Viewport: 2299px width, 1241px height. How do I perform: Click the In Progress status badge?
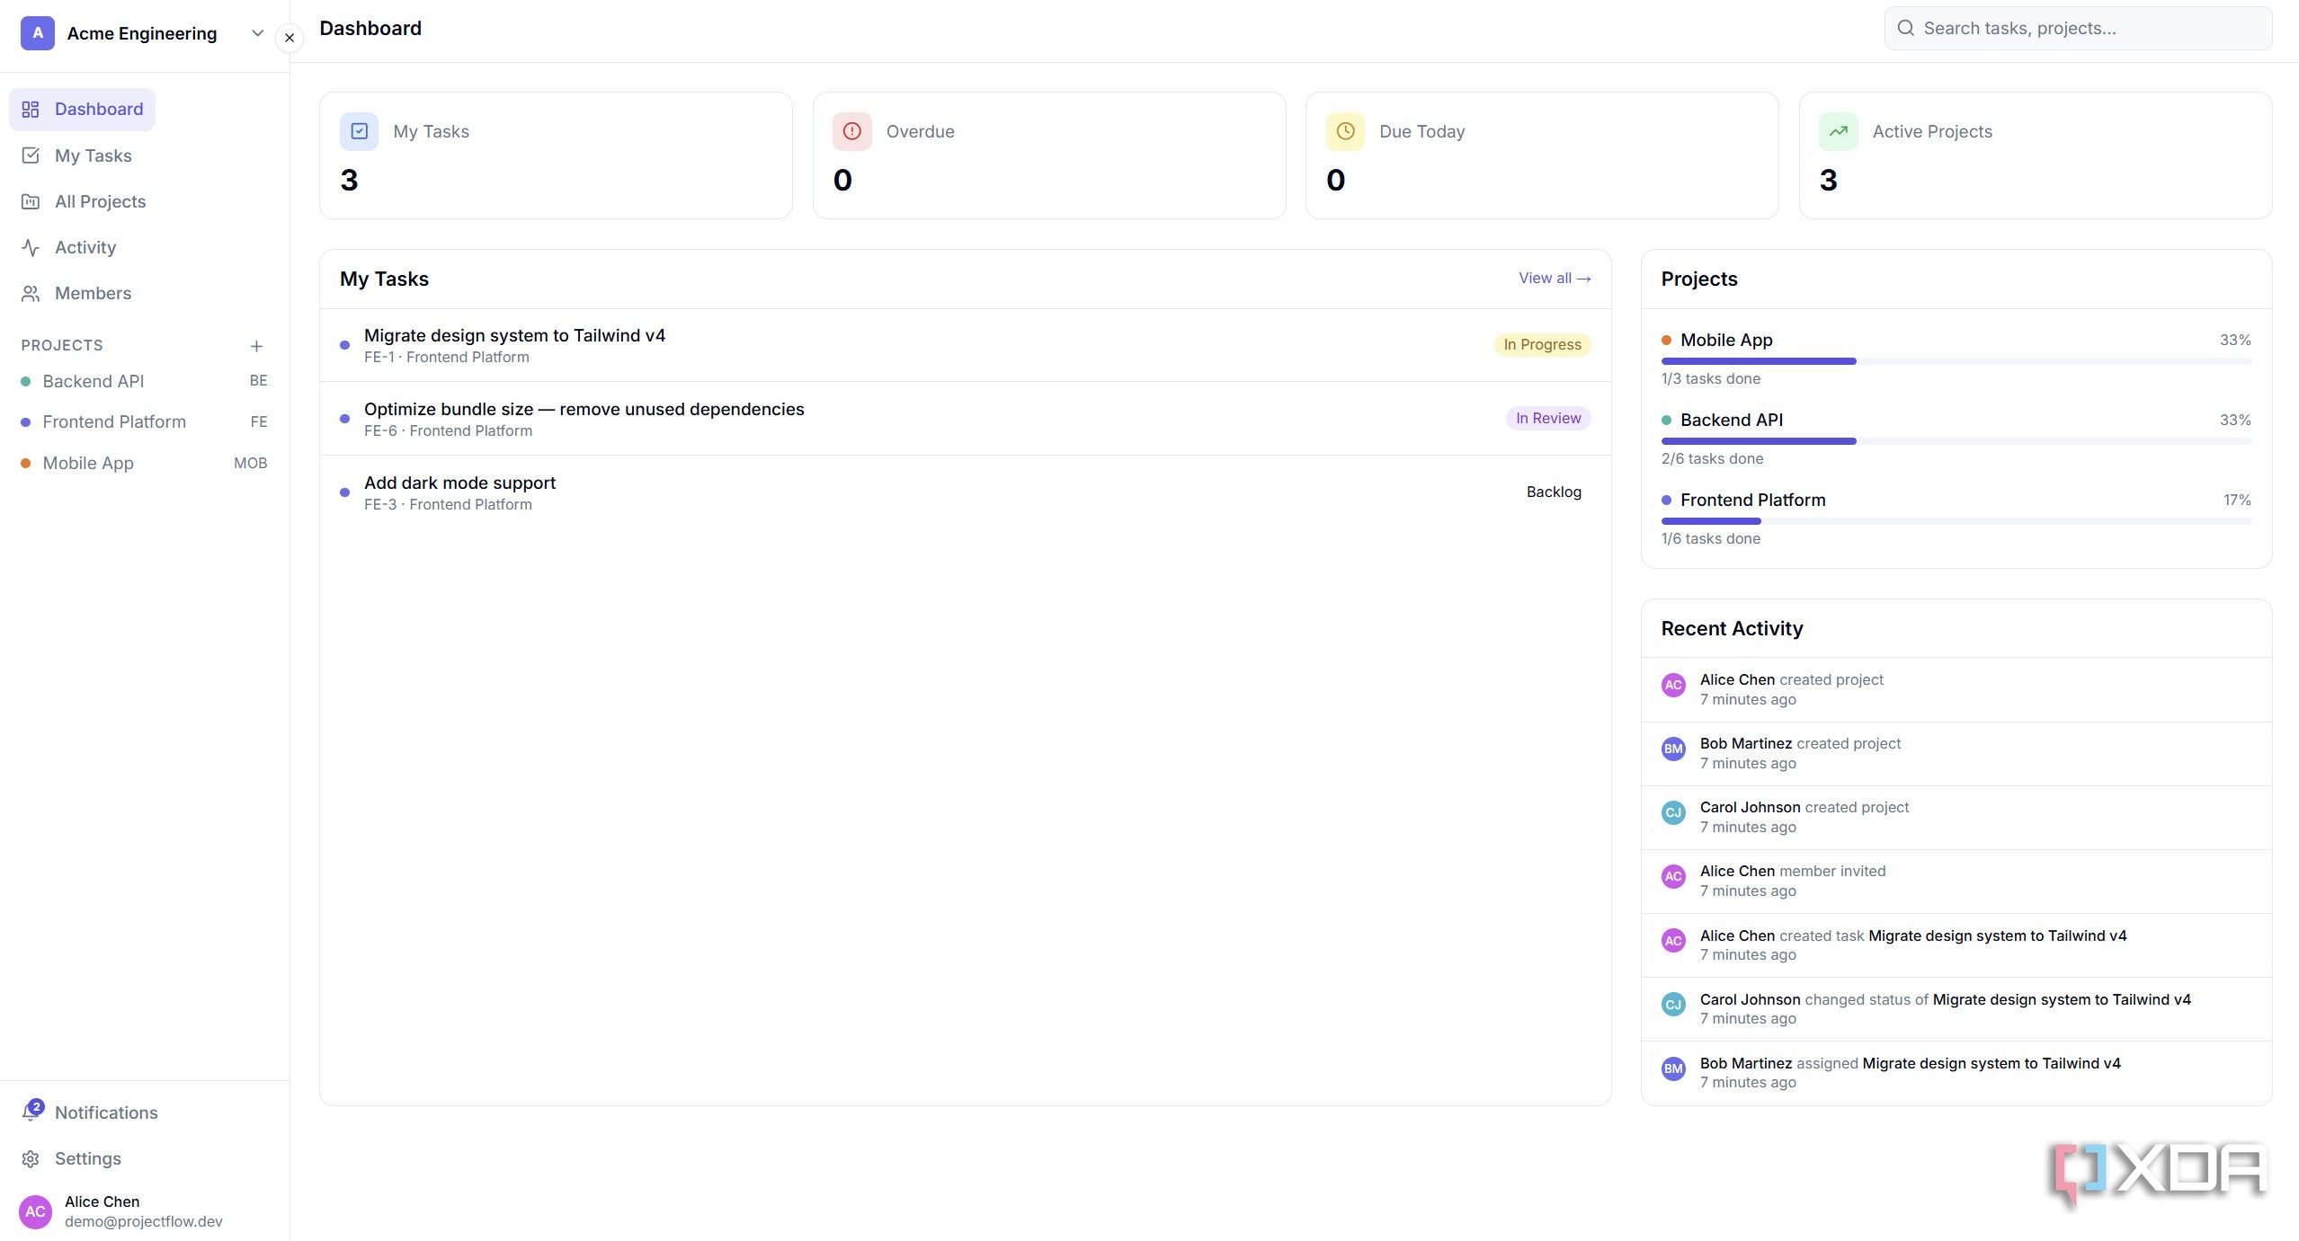(1542, 344)
